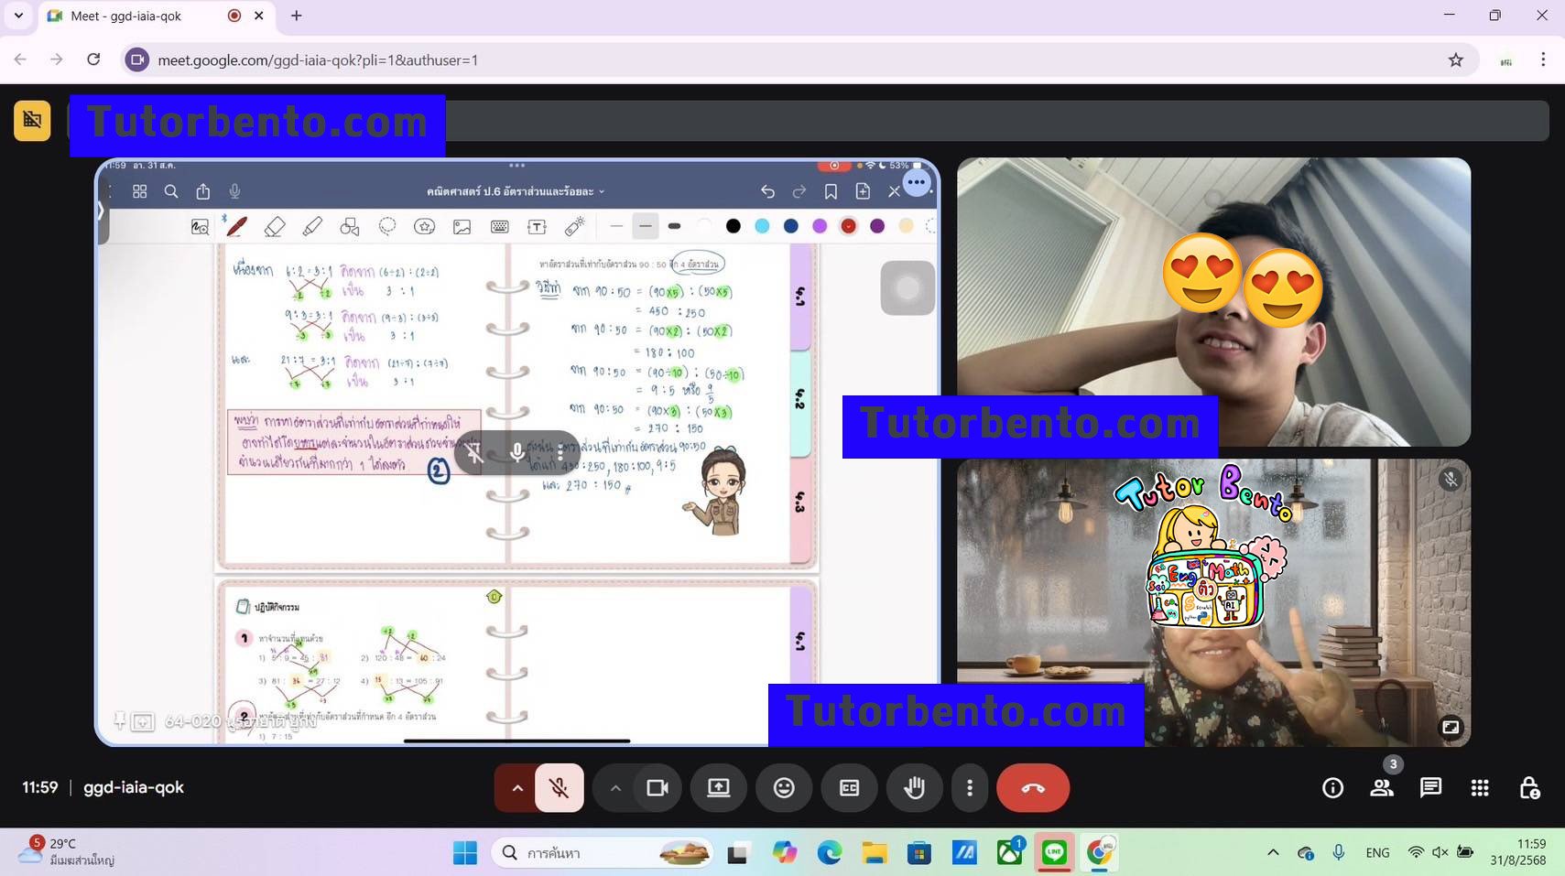Open more options in Meet control bar
Image resolution: width=1565 pixels, height=876 pixels.
(970, 787)
